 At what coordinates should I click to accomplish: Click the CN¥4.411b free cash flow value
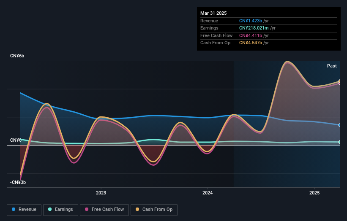click(x=251, y=35)
